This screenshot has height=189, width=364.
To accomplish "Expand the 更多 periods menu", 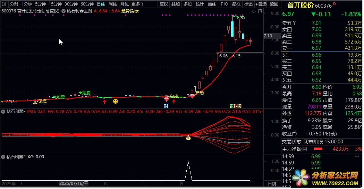I will [137, 4].
